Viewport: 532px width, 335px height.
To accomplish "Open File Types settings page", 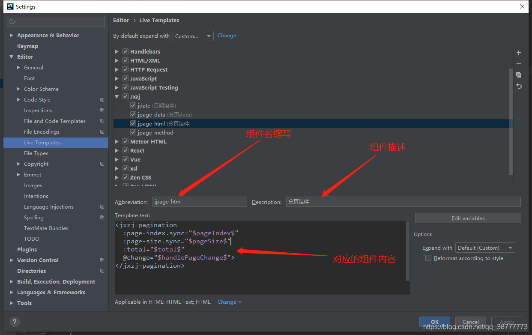I will pos(36,153).
